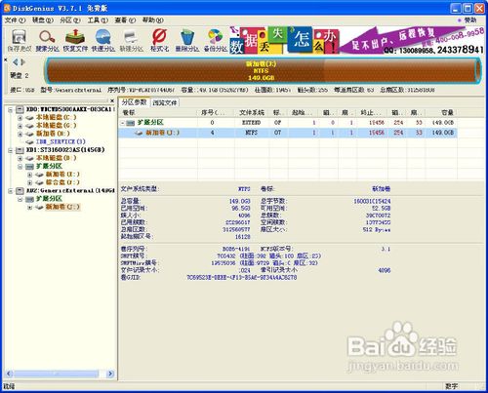Screen dimensions: 488x393
Task: Go to next disk with right arrow
Action: pos(22,61)
